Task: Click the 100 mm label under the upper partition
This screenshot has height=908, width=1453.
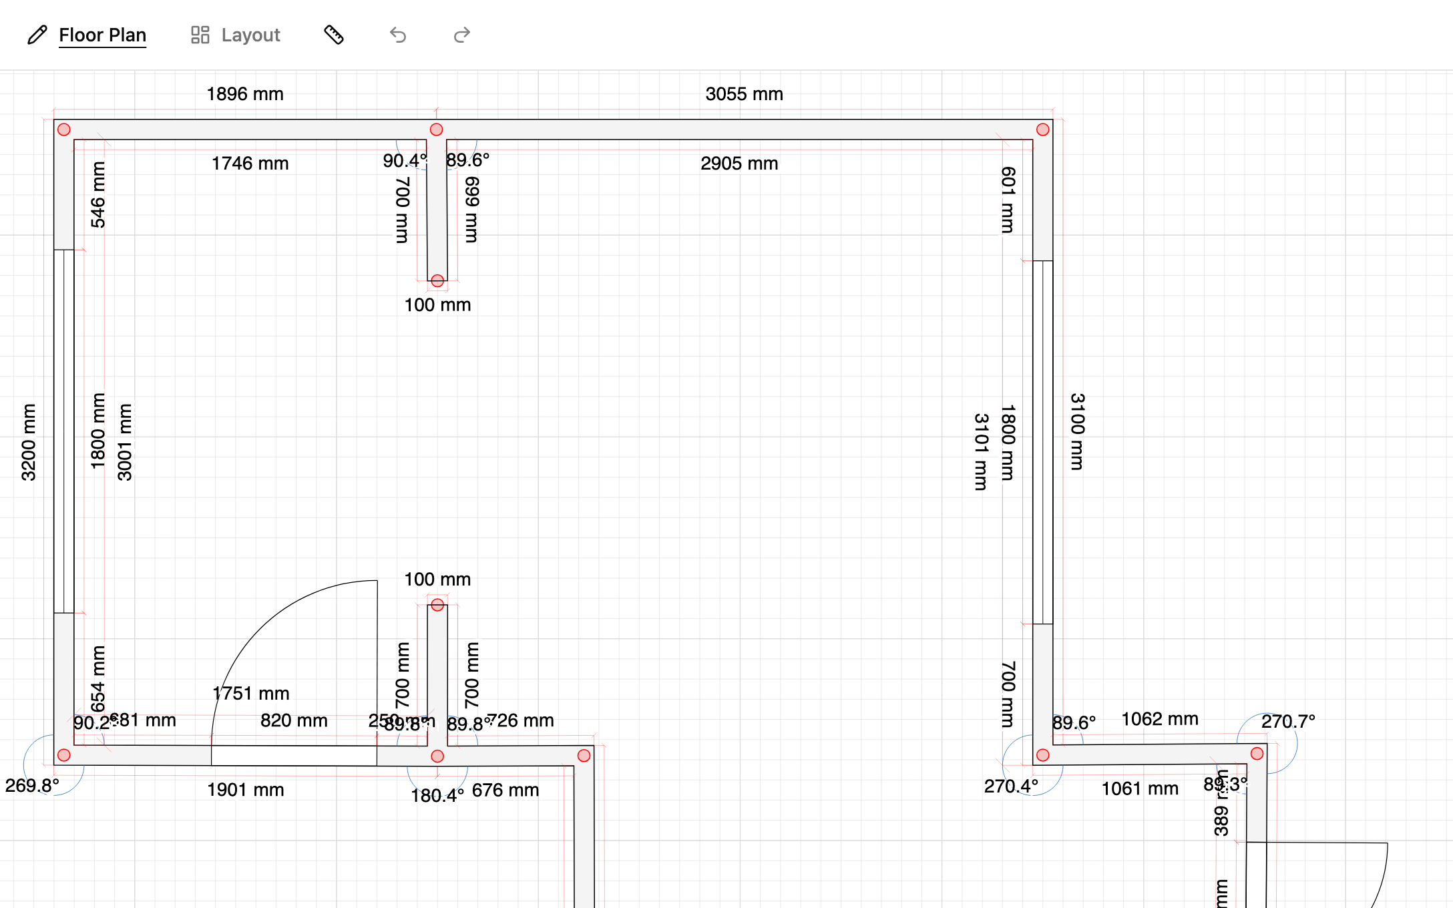Action: [x=438, y=305]
